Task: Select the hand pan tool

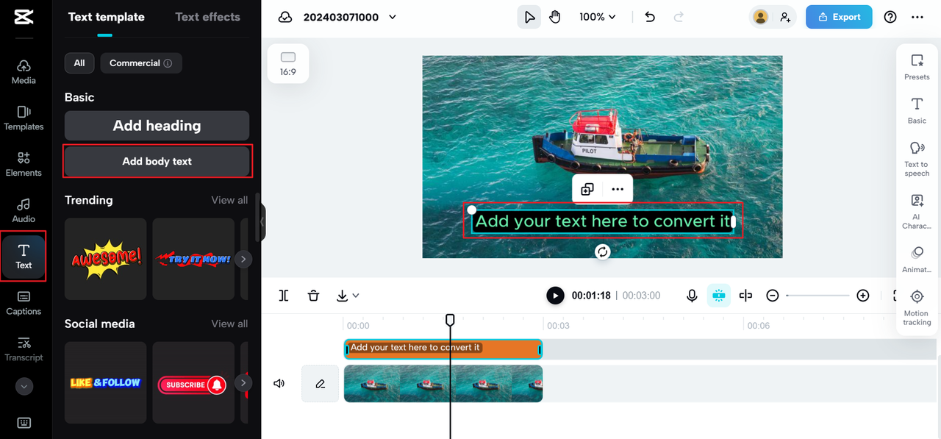Action: coord(555,17)
